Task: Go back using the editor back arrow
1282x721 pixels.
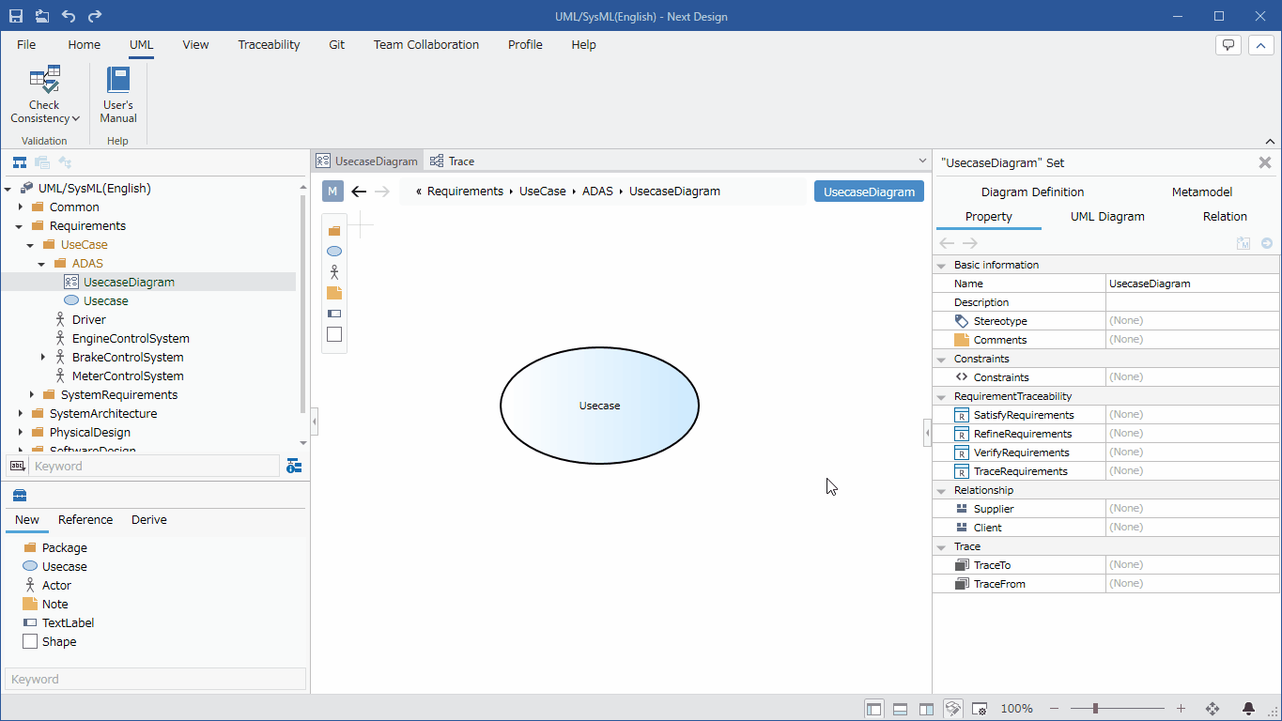Action: click(359, 192)
